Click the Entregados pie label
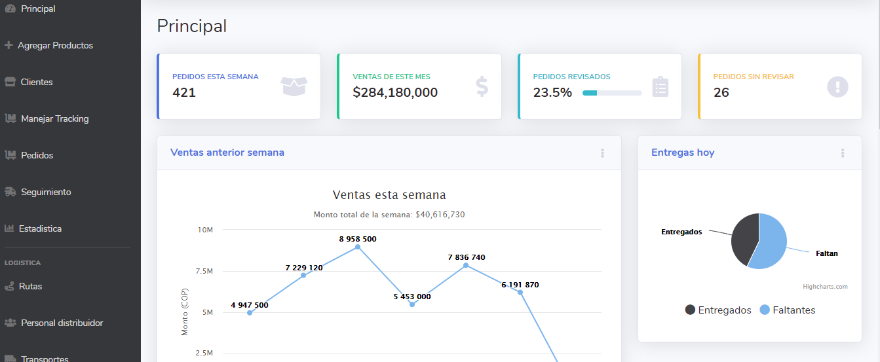The height and width of the screenshot is (362, 880). tap(681, 232)
